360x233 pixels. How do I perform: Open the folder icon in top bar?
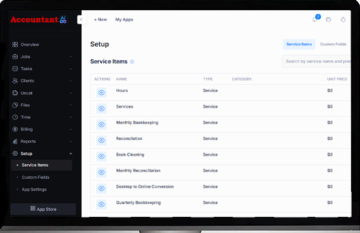tap(328, 20)
